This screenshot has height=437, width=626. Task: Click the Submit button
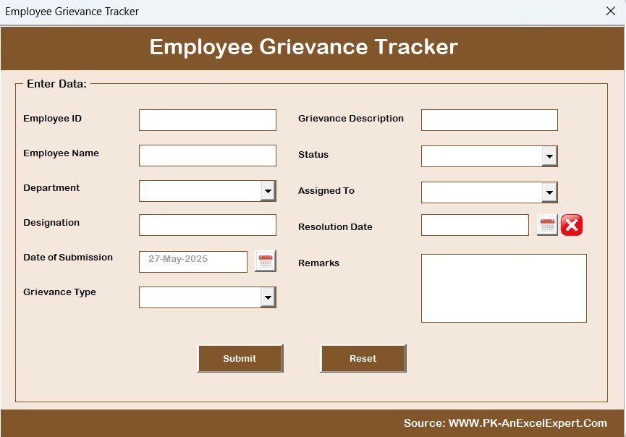coord(240,358)
